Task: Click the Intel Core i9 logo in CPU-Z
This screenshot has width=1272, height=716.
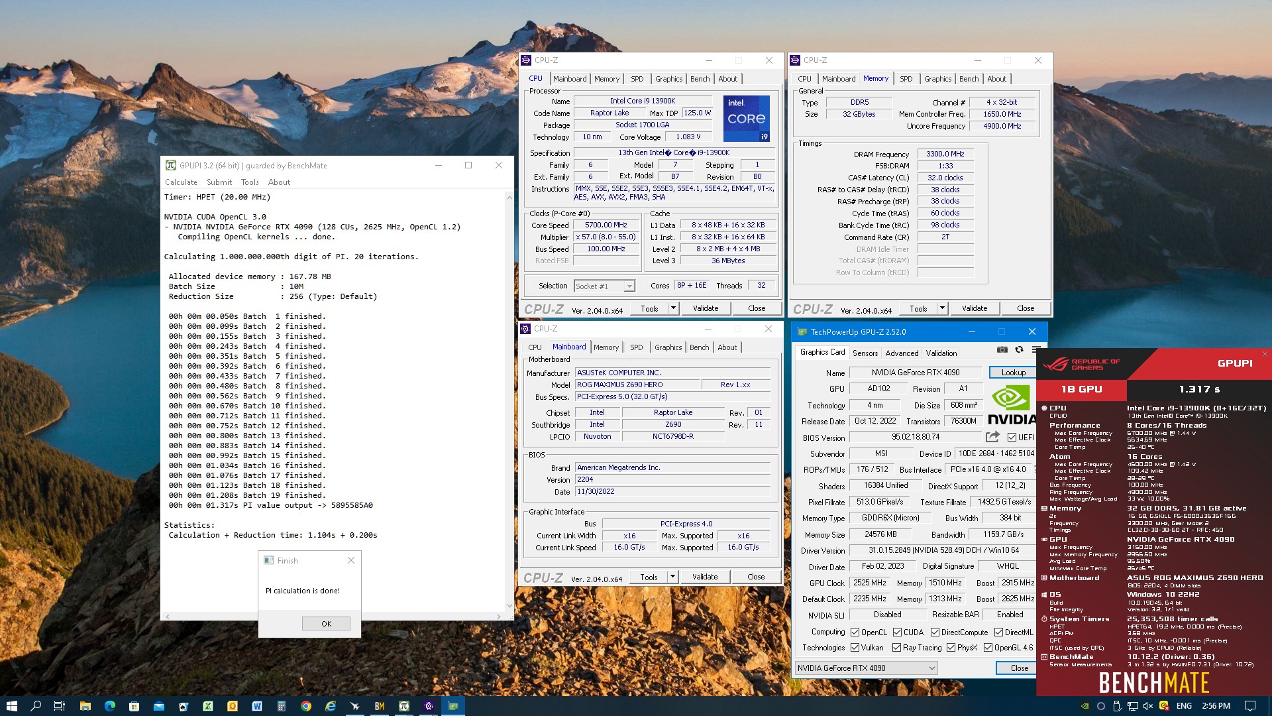Action: tap(746, 118)
